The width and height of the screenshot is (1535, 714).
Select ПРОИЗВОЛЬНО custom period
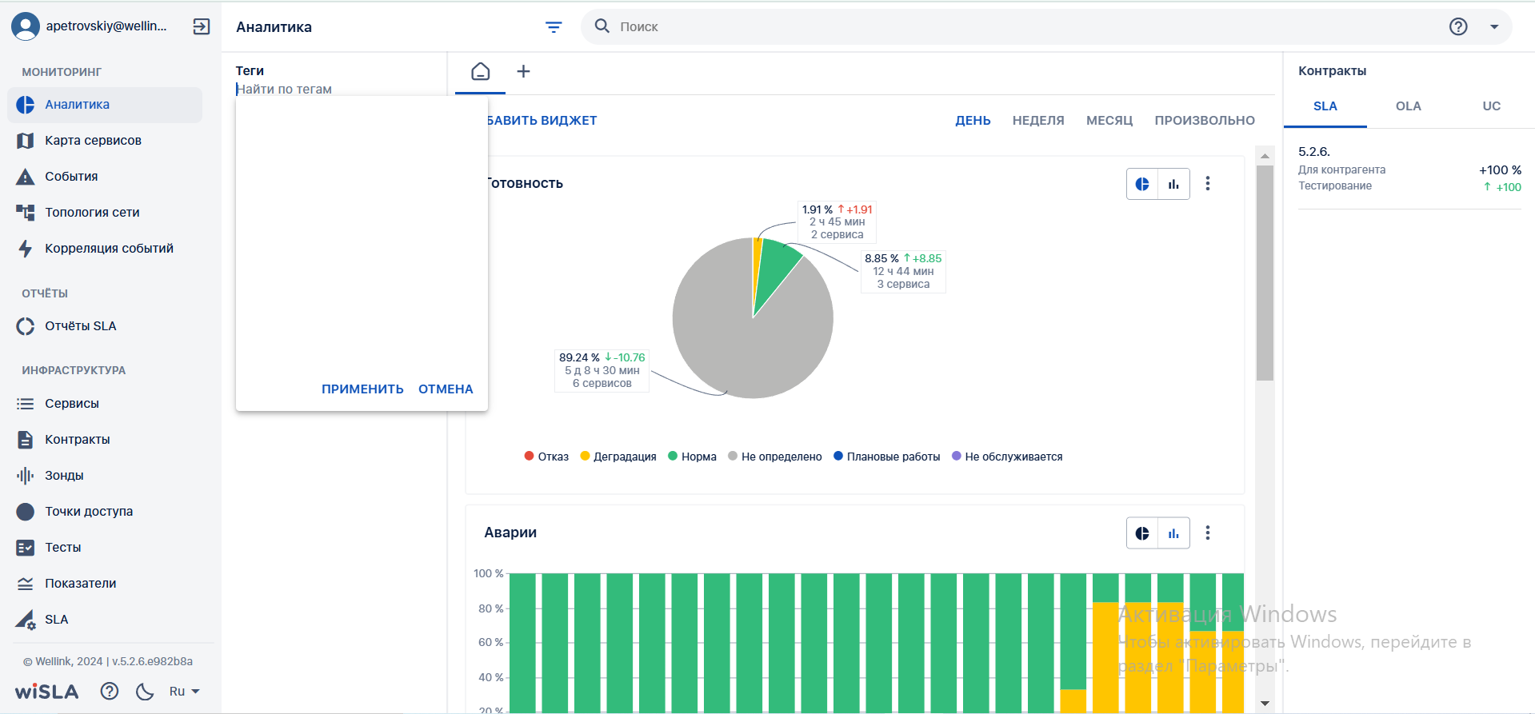coord(1205,121)
